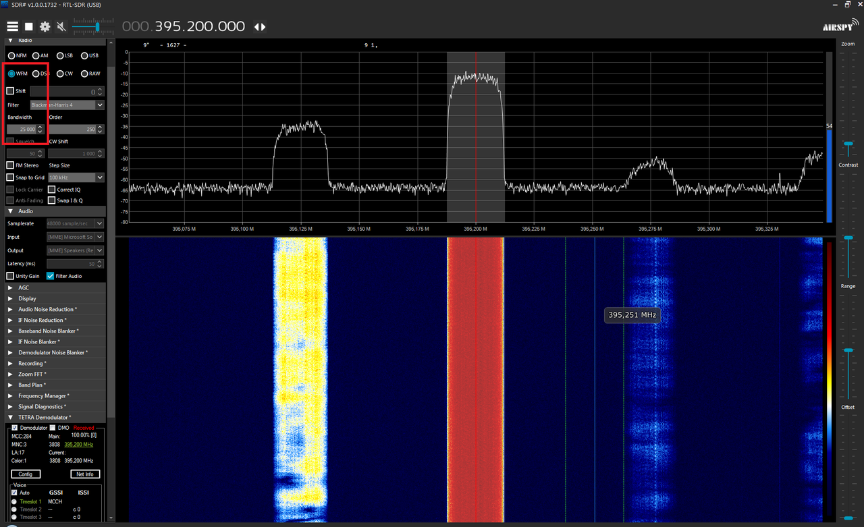
Task: Adjust the Contrast slider handle
Action: pos(848,144)
